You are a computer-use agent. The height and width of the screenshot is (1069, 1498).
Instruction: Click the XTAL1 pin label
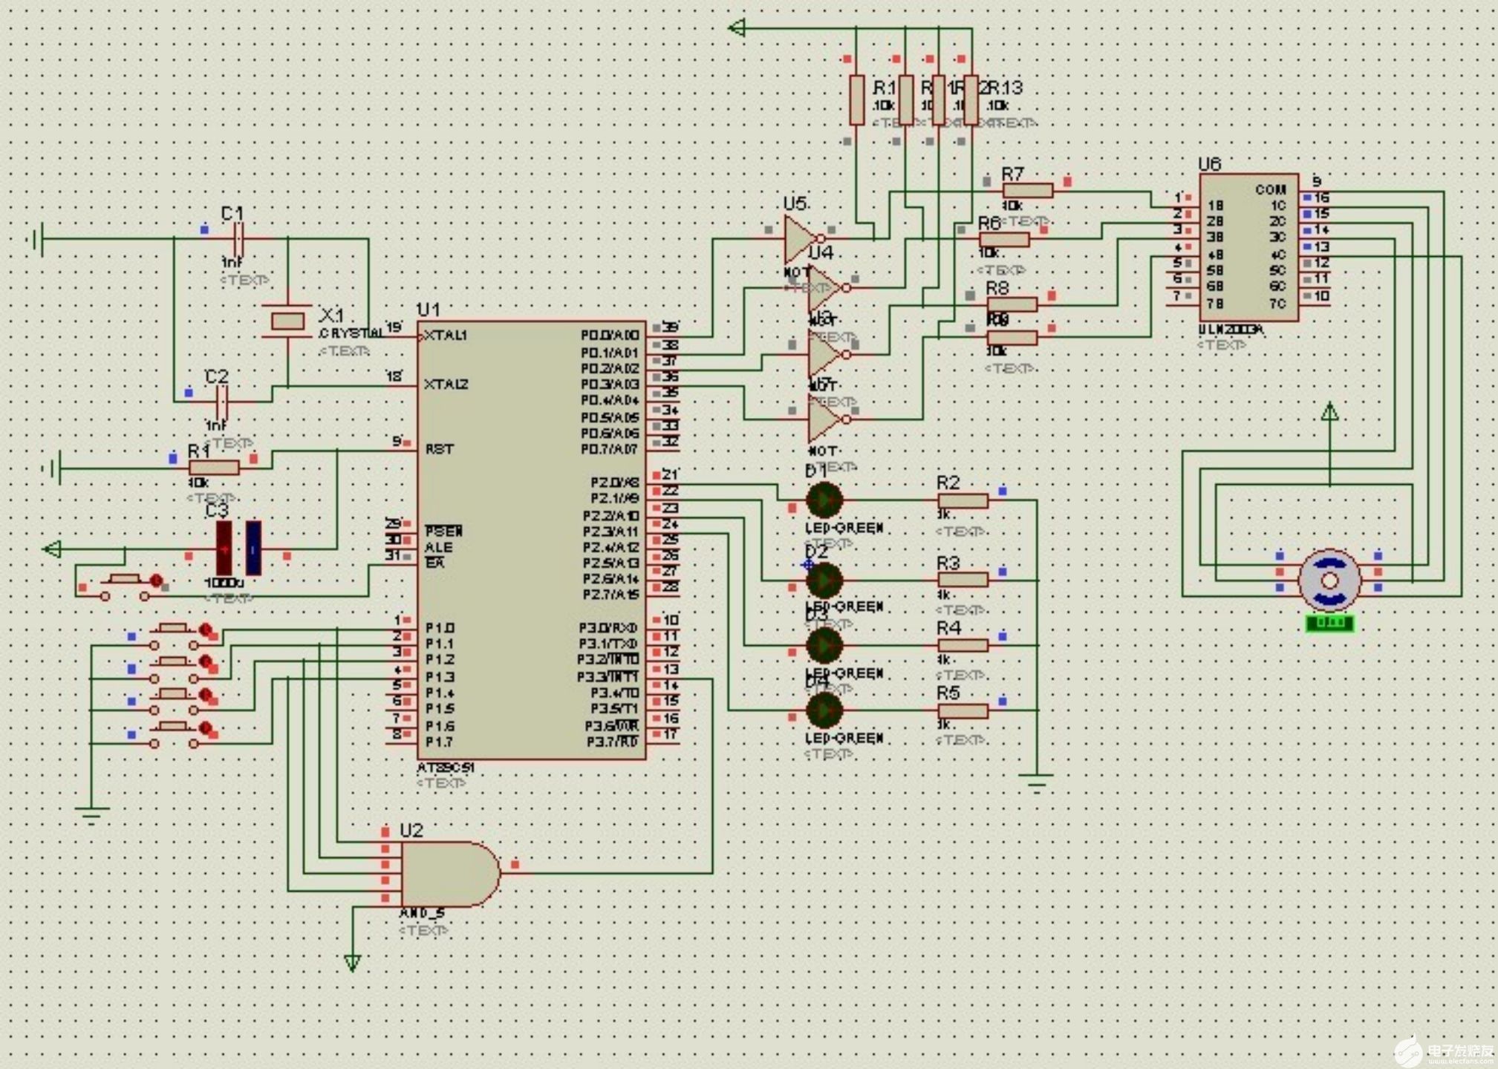tap(446, 336)
